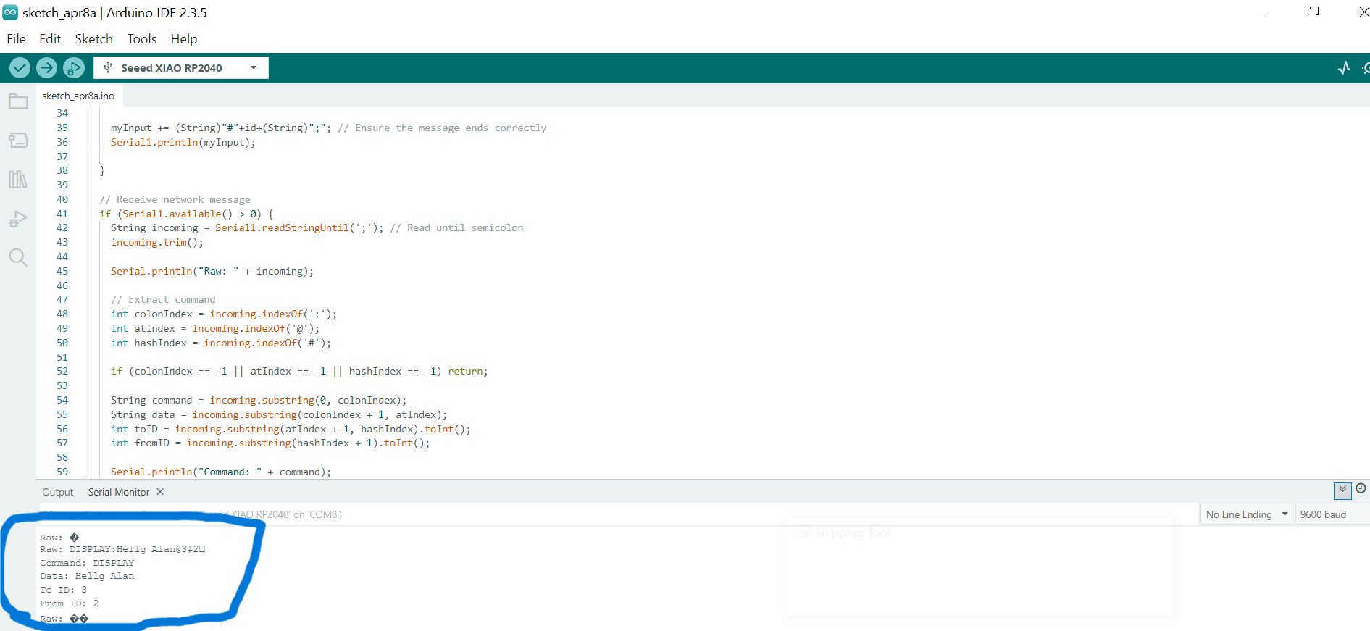Image resolution: width=1370 pixels, height=631 pixels.
Task: Open the Seeed XIAO RP2040 board selector
Action: click(x=180, y=67)
